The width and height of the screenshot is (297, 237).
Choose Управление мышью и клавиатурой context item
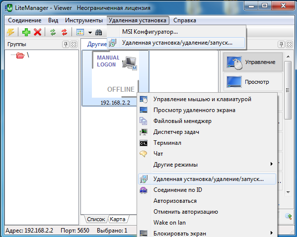(x=207, y=99)
